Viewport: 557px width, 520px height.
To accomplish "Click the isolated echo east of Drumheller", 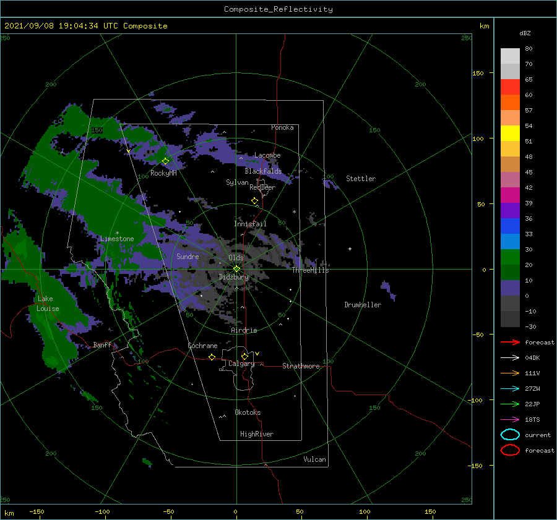I will pyautogui.click(x=389, y=290).
